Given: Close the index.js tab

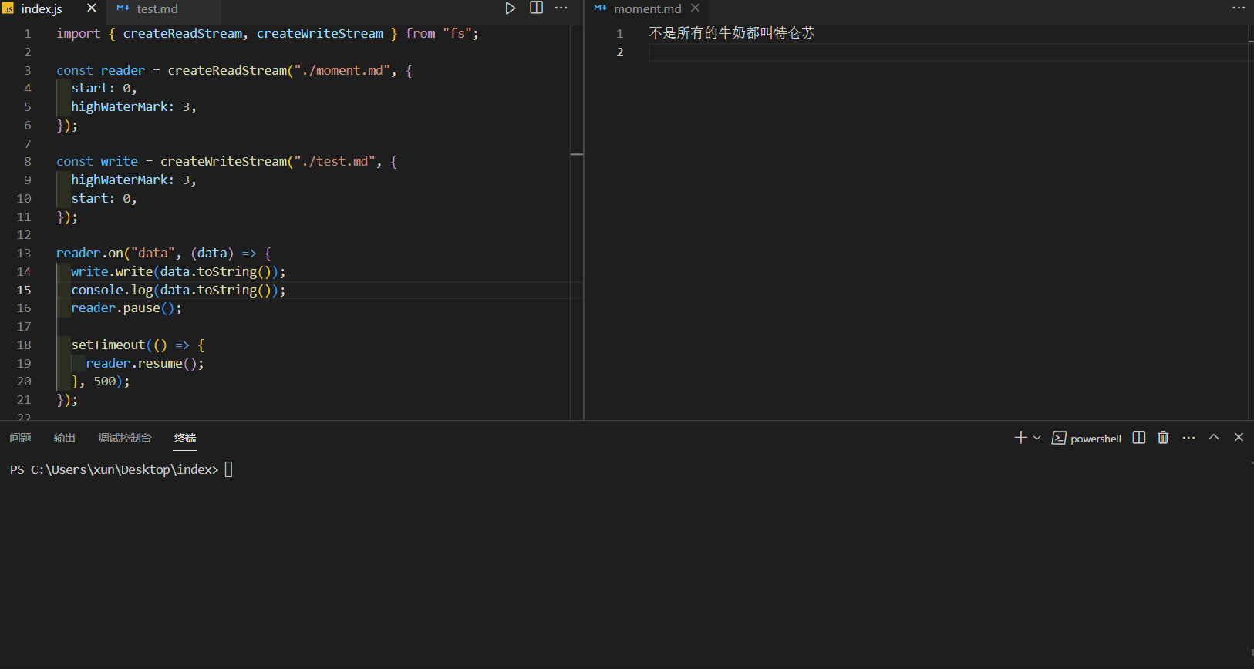Looking at the screenshot, I should click(x=91, y=8).
